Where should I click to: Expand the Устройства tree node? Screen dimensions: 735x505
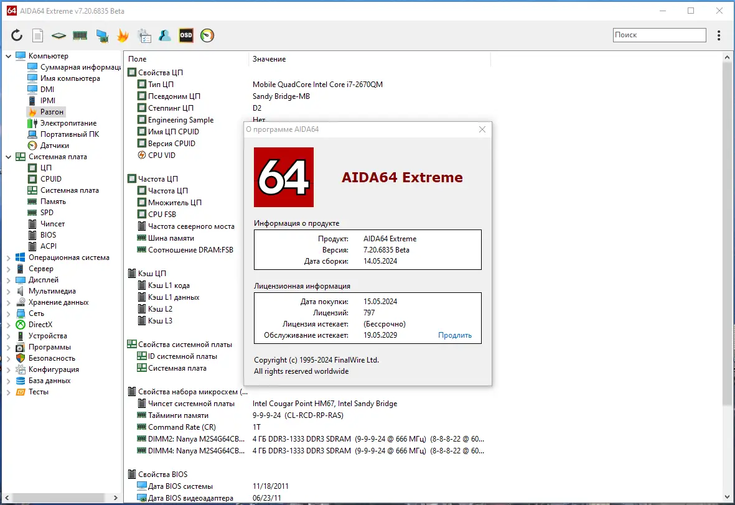pyautogui.click(x=9, y=336)
